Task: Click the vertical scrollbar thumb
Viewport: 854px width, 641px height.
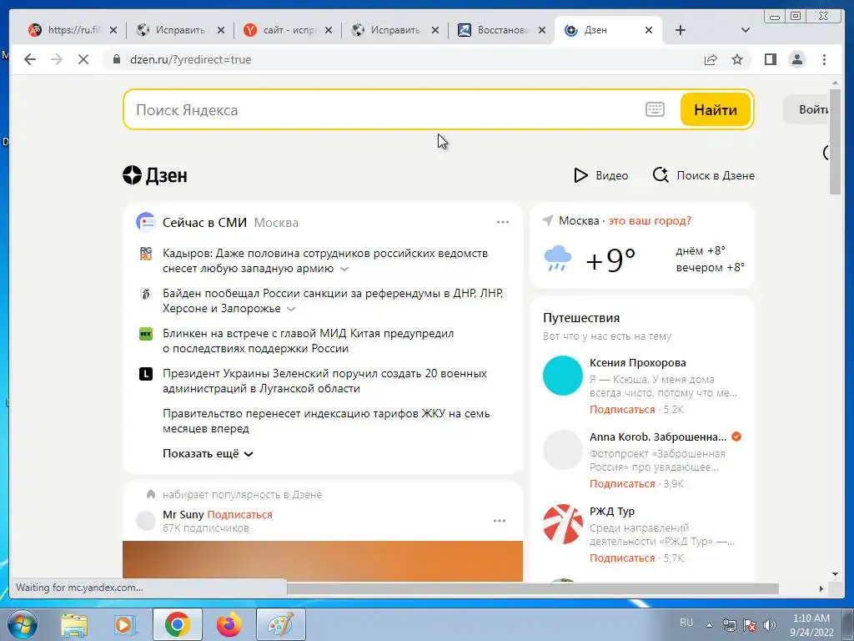Action: click(836, 142)
